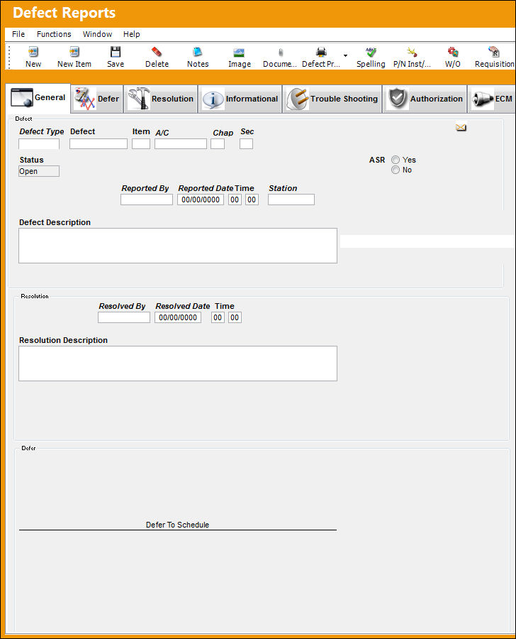Open the Trouble Shooting tab
Viewport: 516px width, 639px height.
(332, 99)
